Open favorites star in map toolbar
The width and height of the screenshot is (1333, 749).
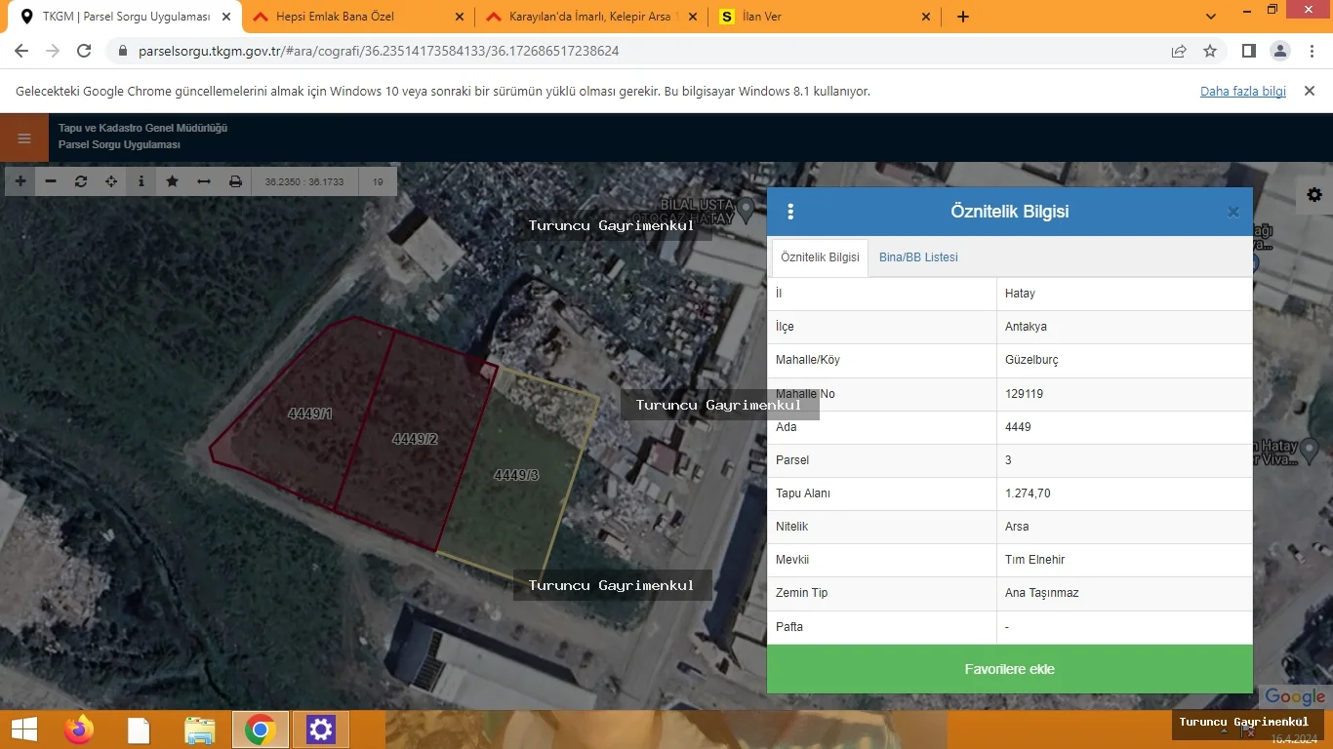coord(173,181)
